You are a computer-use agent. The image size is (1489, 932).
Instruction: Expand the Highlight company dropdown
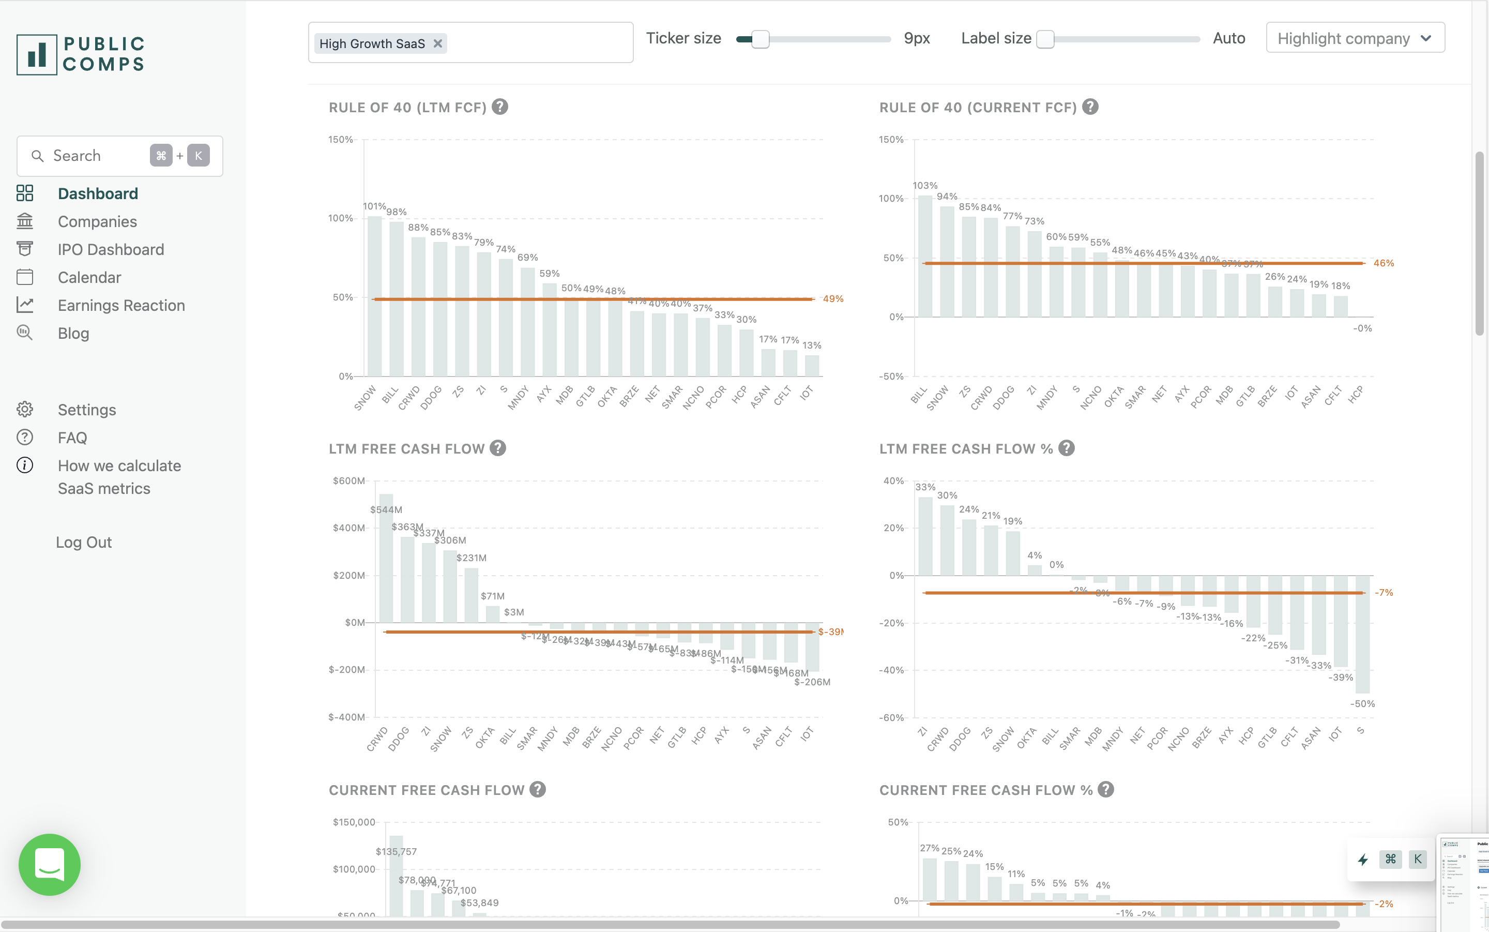point(1355,38)
